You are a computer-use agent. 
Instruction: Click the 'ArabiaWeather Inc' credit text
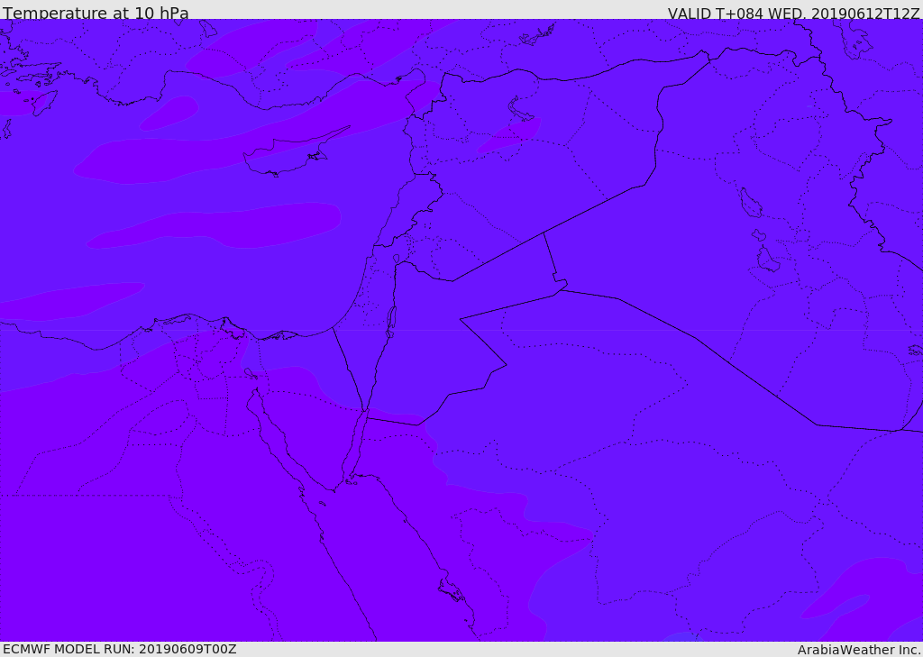(x=859, y=650)
